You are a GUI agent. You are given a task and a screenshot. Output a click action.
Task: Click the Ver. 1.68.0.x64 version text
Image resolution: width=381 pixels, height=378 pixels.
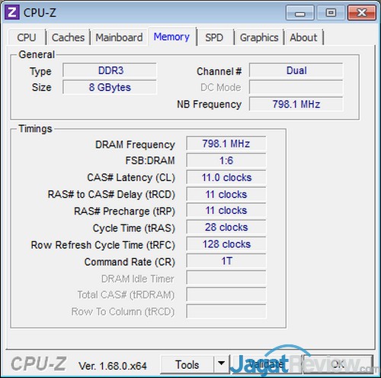[113, 366]
